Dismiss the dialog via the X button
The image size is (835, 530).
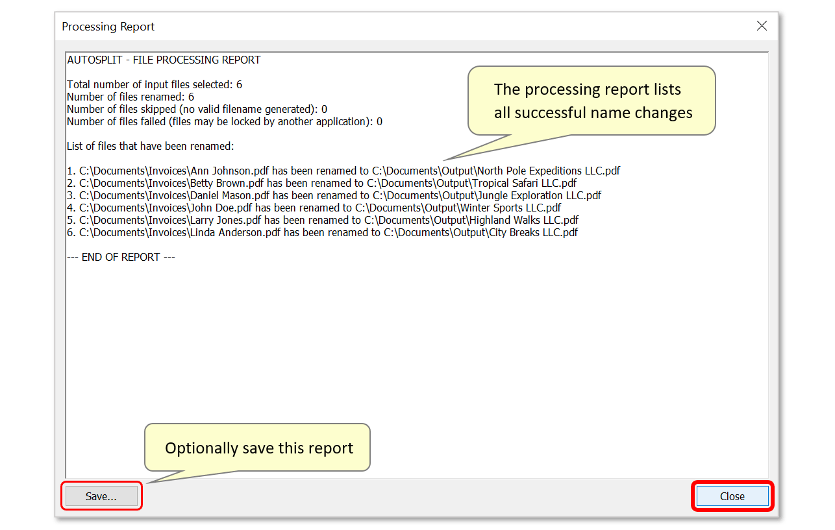click(762, 26)
